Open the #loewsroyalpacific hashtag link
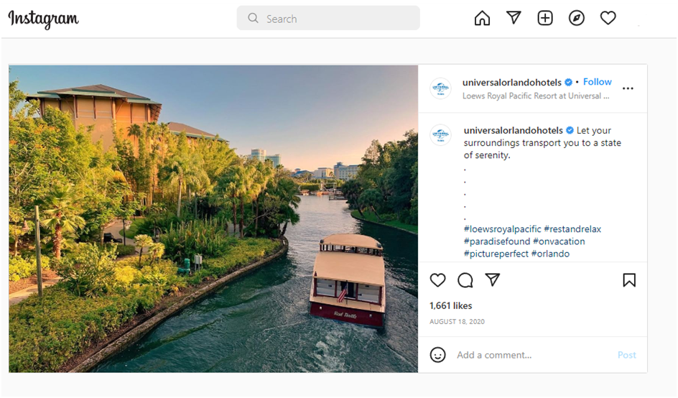Viewport: 678px width, 398px height. coord(503,229)
